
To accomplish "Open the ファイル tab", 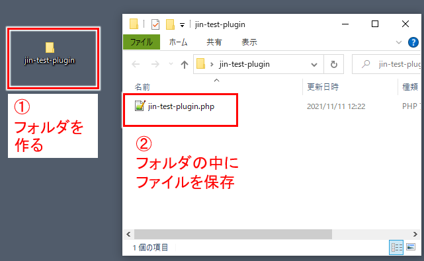I will [142, 42].
